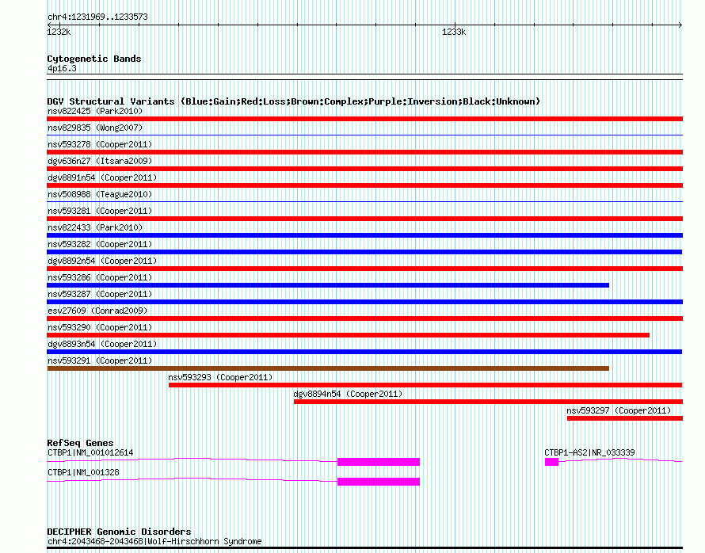
Task: Click the short red nsv593297 bar
Action: click(625, 418)
